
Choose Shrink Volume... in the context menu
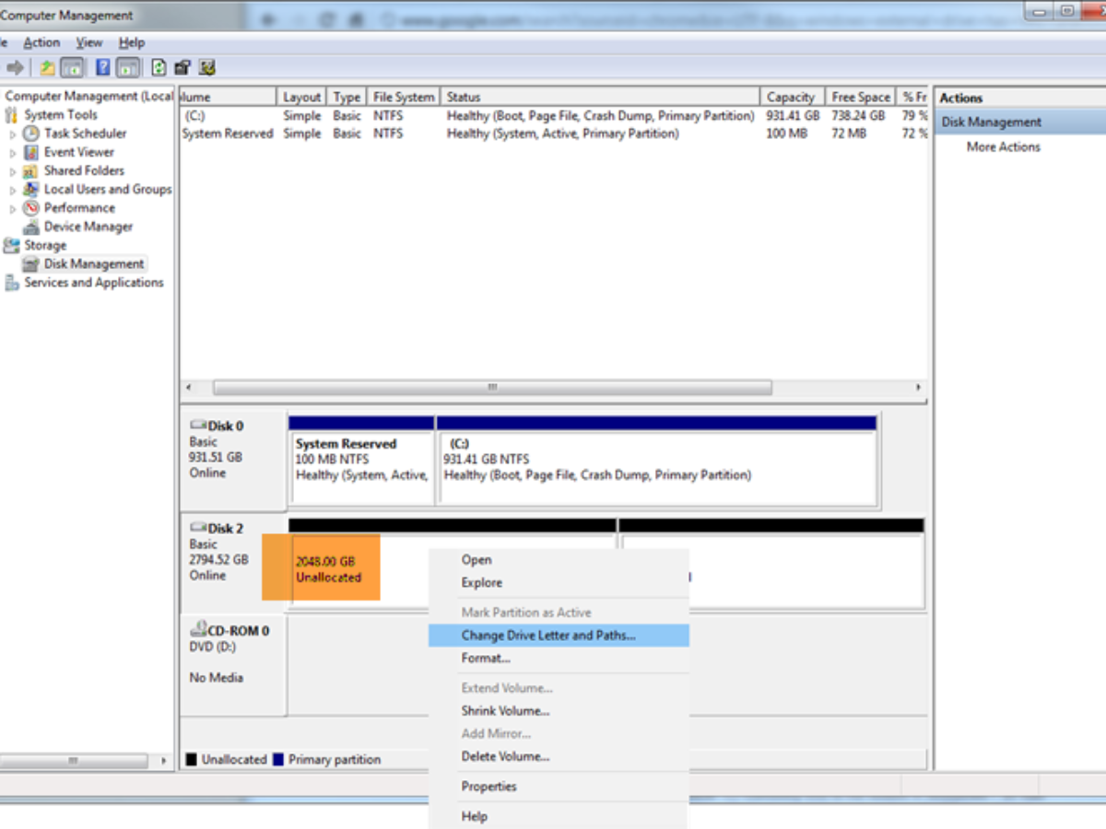[559, 710]
